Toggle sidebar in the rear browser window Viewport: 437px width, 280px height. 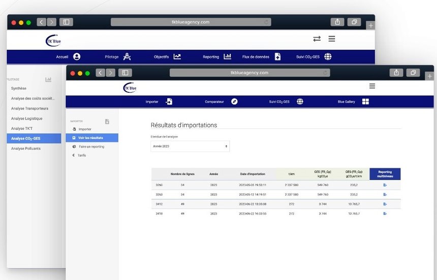pos(66,22)
